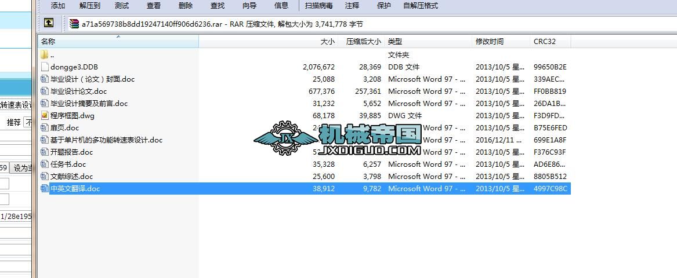The height and width of the screenshot is (278, 677).
Task: Click Word icon of 开题报告.doc
Action: tap(45, 152)
